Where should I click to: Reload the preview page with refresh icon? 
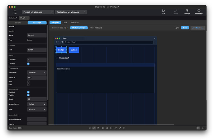tap(62, 42)
